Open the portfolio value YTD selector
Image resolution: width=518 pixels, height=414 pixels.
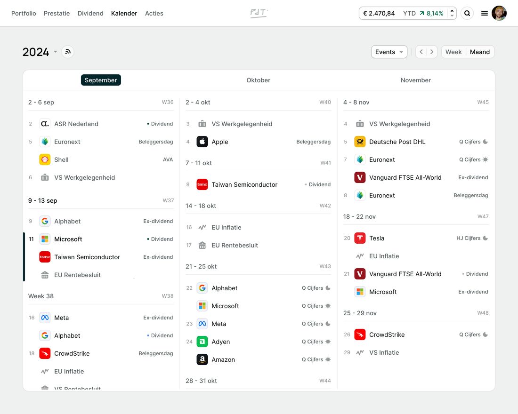tap(408, 13)
